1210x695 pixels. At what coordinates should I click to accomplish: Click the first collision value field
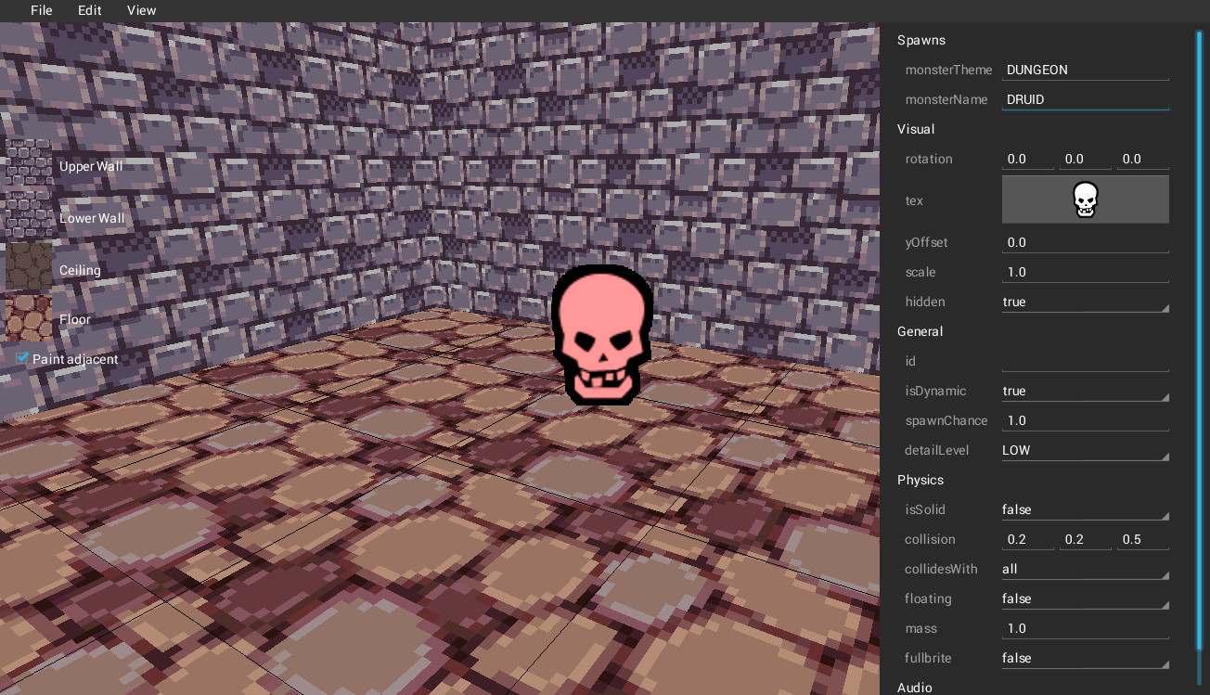1028,539
